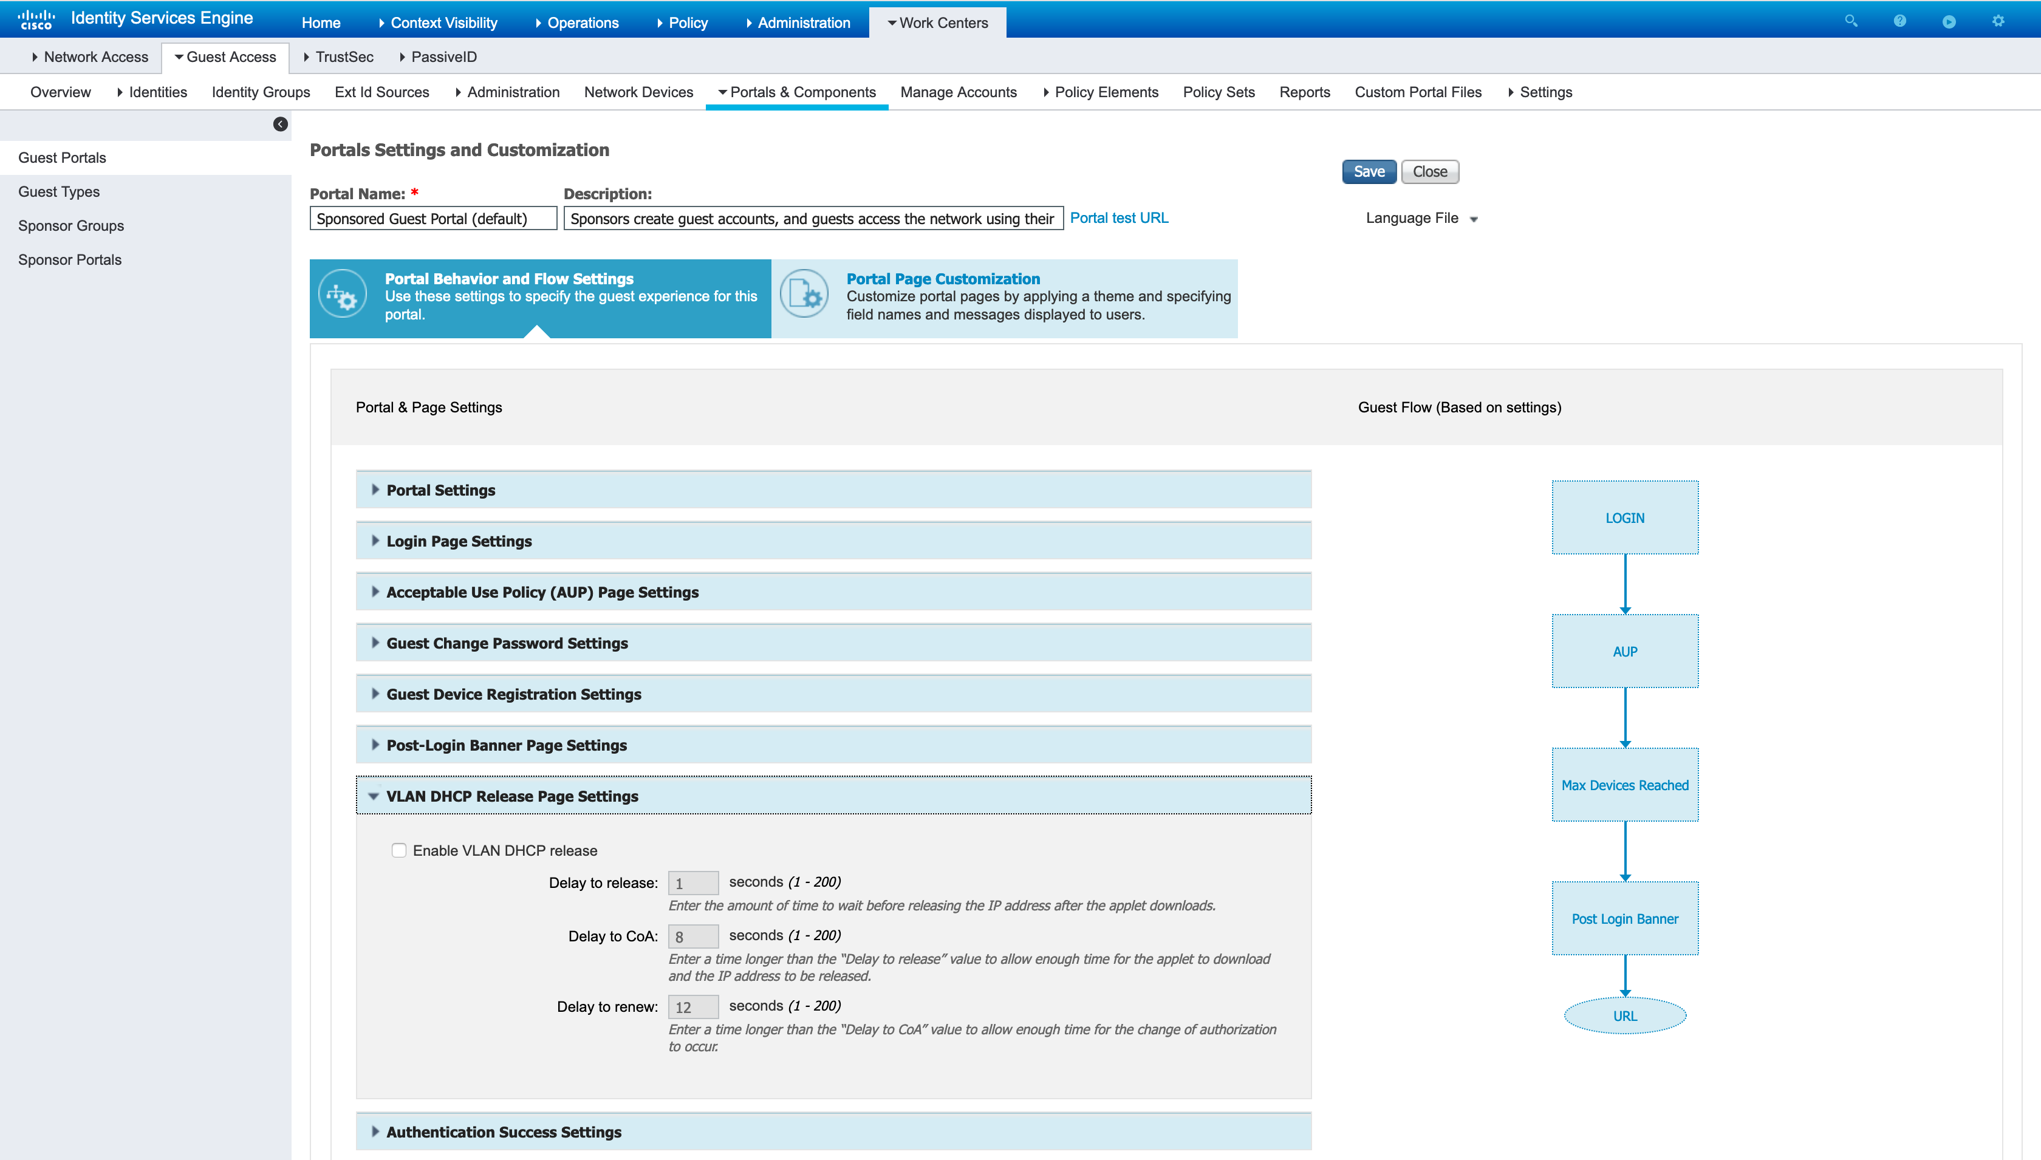Click the Portal Page Customization icon
This screenshot has width=2041, height=1160.
pyautogui.click(x=804, y=295)
